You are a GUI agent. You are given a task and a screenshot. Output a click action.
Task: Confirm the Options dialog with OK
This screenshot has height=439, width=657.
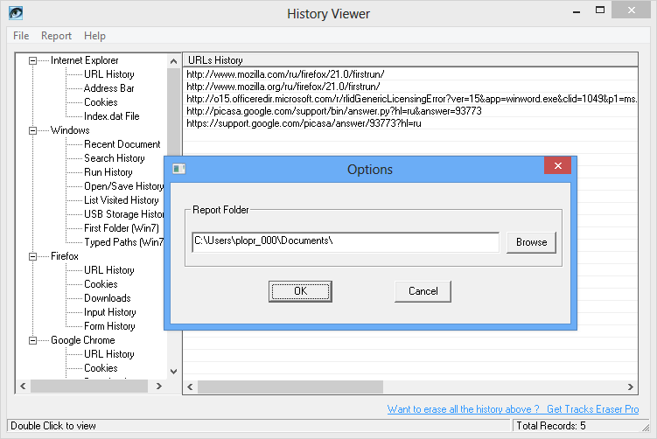click(x=300, y=291)
